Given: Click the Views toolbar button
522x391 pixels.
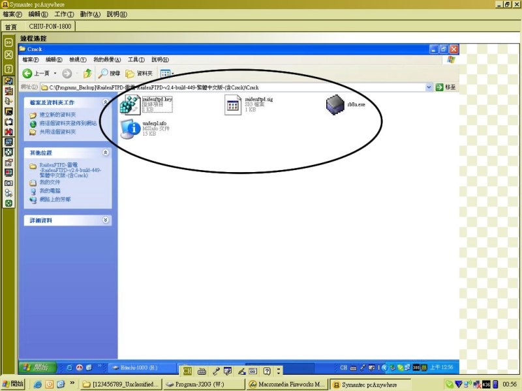Looking at the screenshot, I should click(x=165, y=73).
